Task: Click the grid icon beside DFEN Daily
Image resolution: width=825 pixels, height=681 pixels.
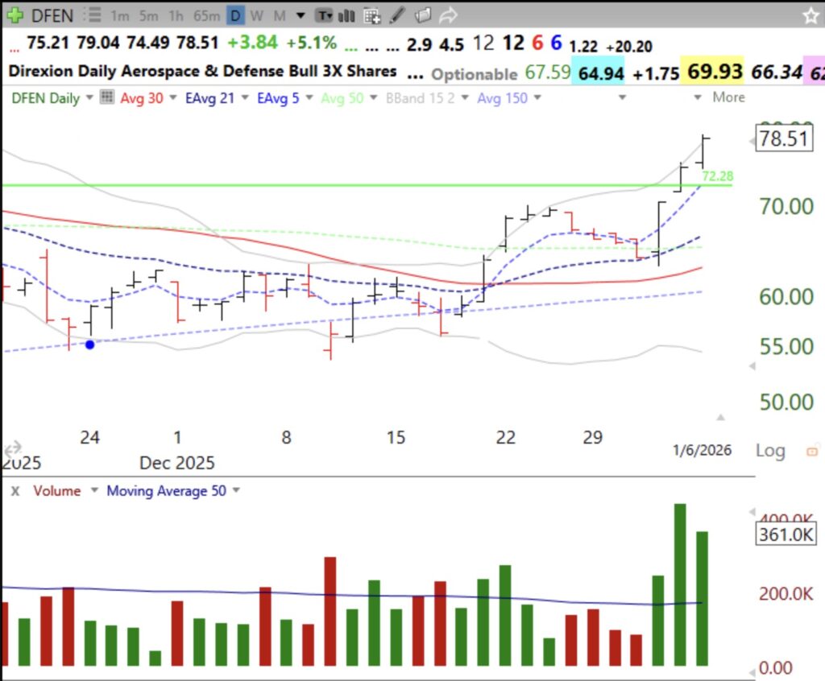Action: 107,97
